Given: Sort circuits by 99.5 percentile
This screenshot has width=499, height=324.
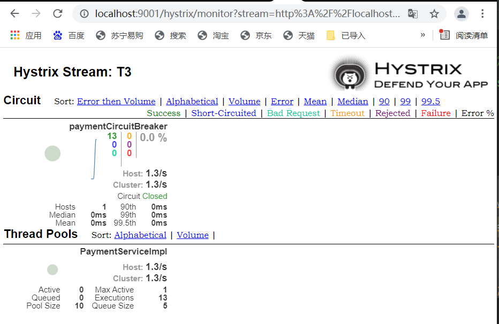Looking at the screenshot, I should (x=430, y=102).
